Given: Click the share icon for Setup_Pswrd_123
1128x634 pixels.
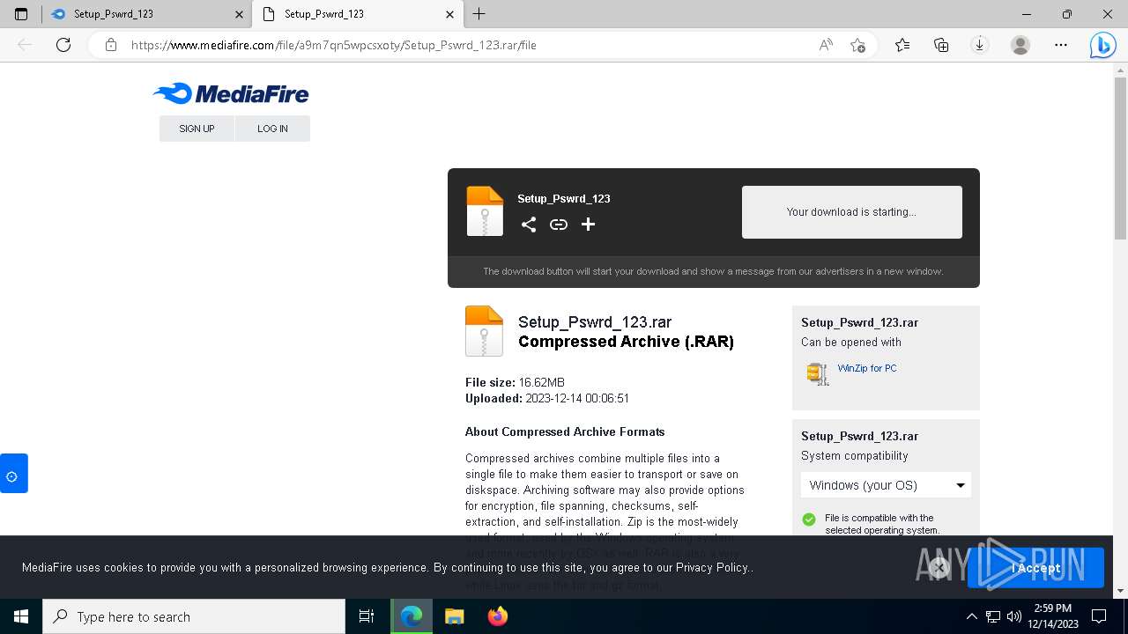Looking at the screenshot, I should pos(529,225).
